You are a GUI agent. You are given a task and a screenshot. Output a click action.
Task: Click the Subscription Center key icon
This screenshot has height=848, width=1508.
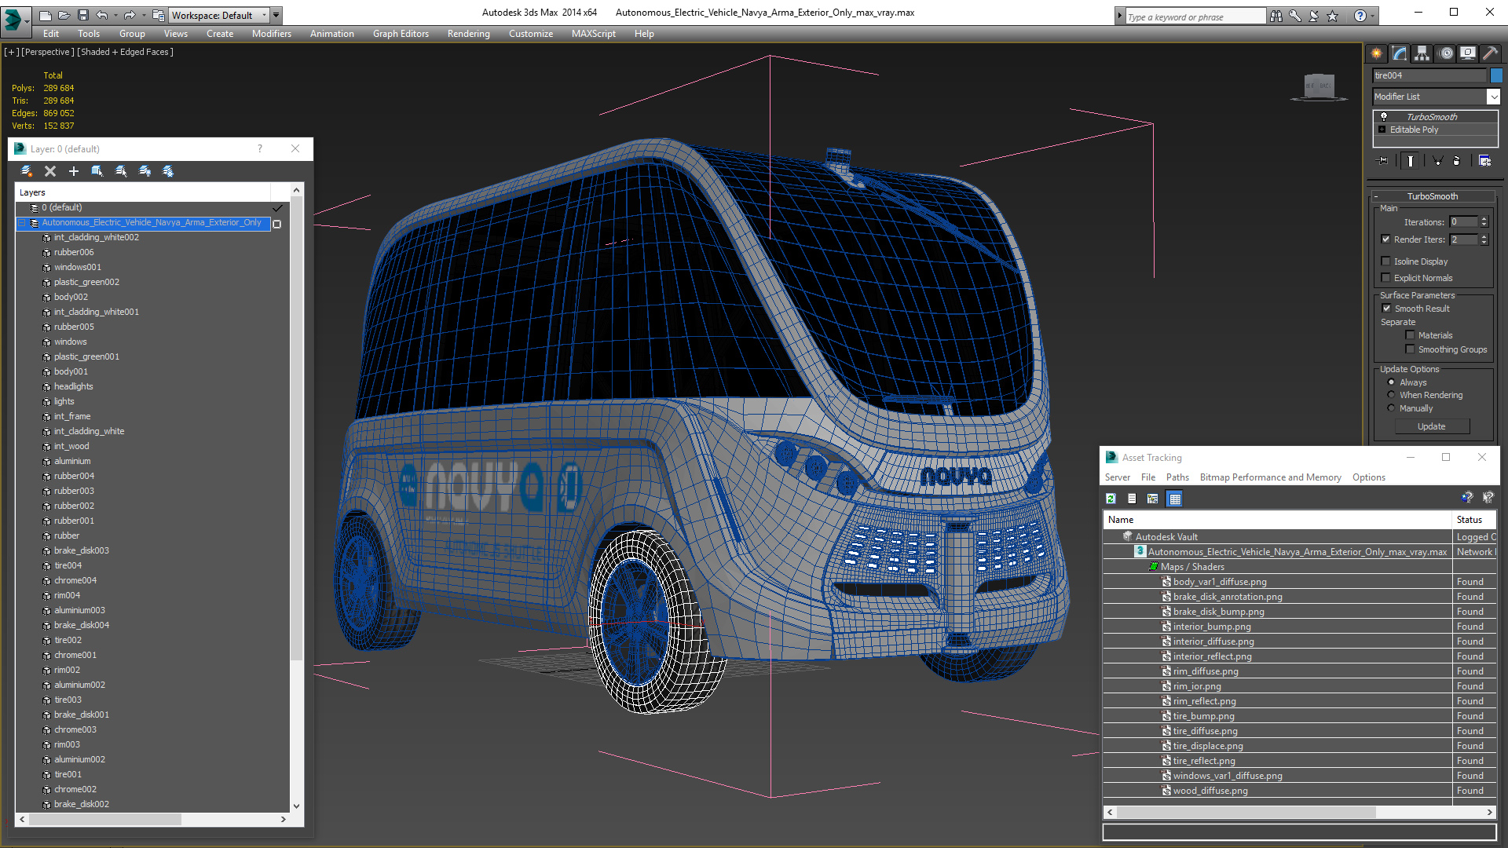(1295, 16)
